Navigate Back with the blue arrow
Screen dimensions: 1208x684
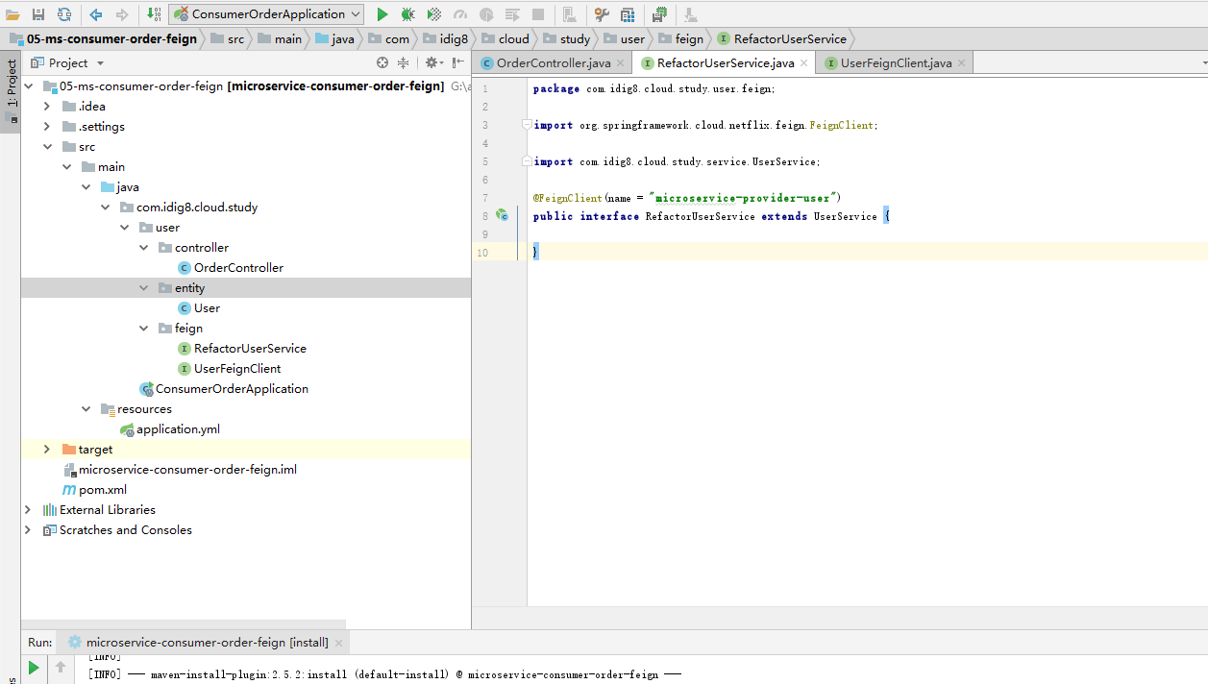96,14
